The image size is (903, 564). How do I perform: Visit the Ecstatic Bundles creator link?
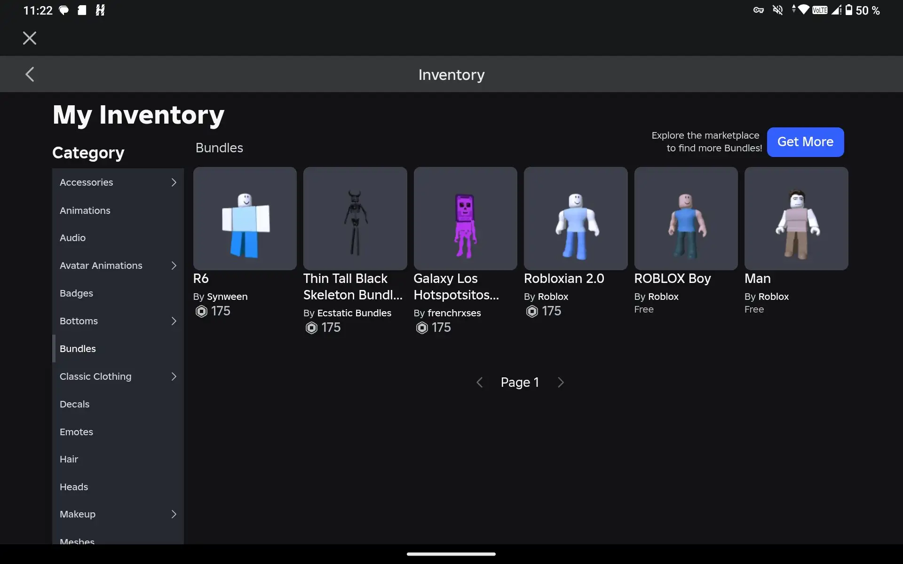(x=354, y=313)
